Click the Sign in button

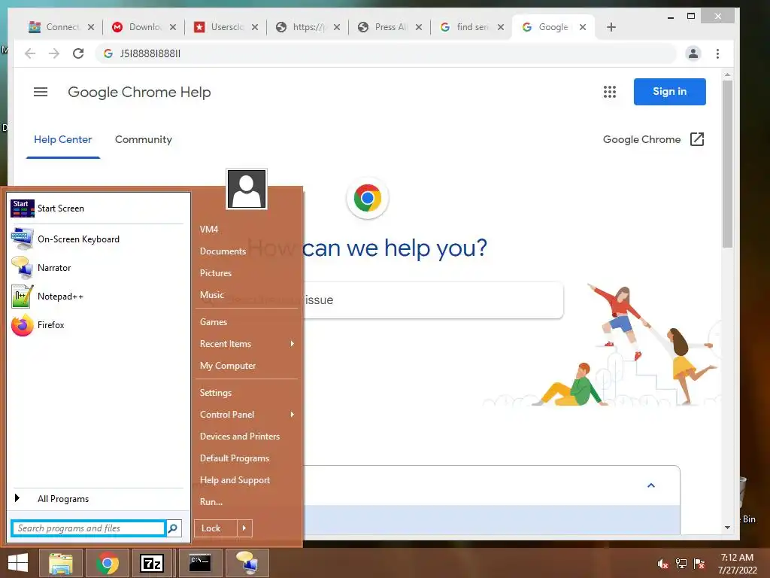click(669, 91)
